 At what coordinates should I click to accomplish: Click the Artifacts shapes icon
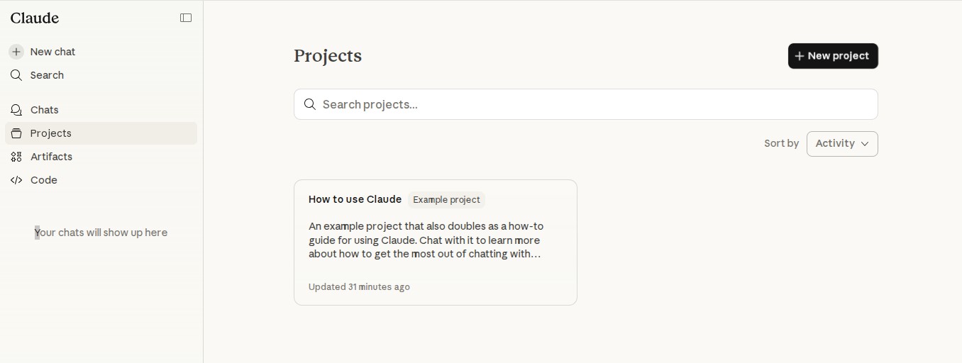tap(16, 157)
